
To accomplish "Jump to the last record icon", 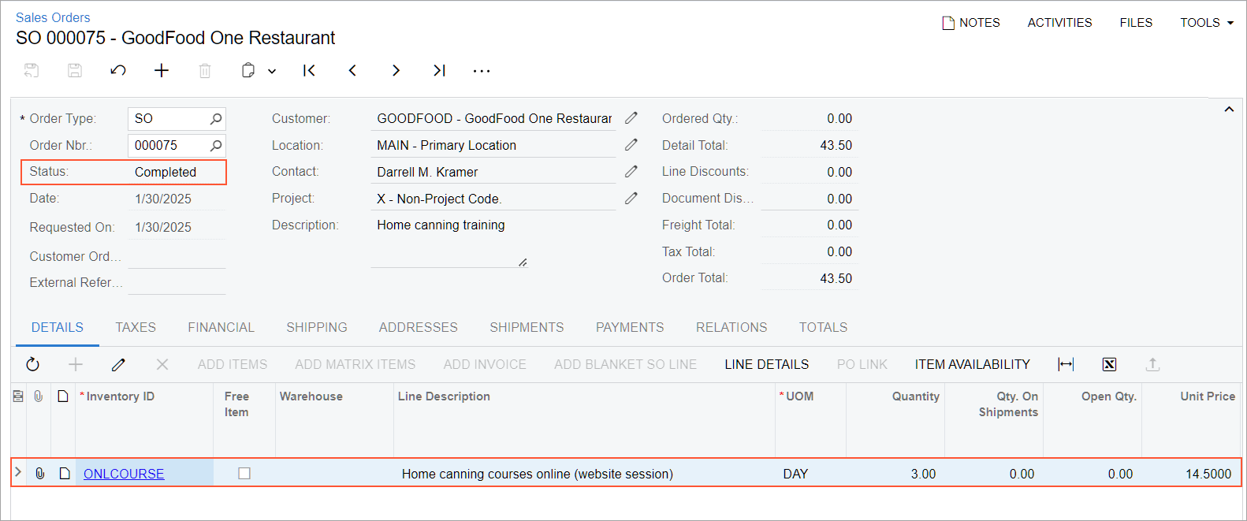I will click(x=439, y=71).
